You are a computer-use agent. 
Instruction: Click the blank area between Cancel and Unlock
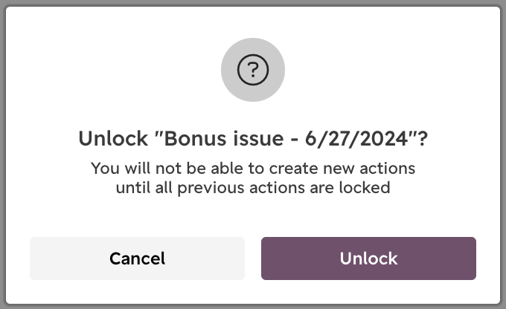tap(253, 258)
